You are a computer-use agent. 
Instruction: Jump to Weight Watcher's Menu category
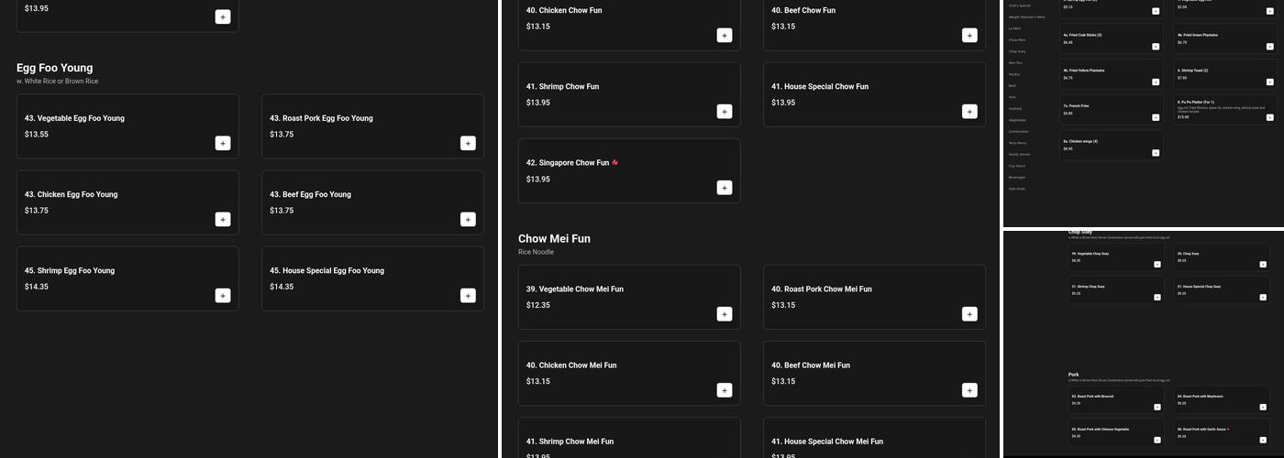[1027, 16]
